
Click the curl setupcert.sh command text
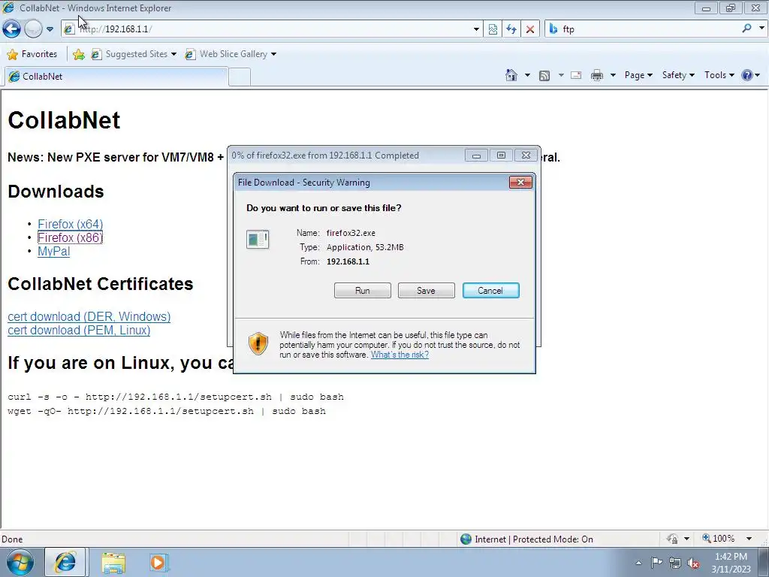pos(176,397)
